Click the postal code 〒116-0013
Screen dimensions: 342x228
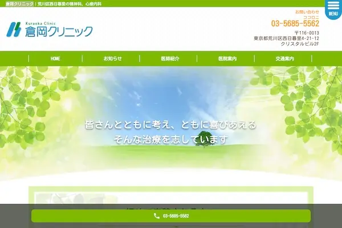pyautogui.click(x=307, y=33)
